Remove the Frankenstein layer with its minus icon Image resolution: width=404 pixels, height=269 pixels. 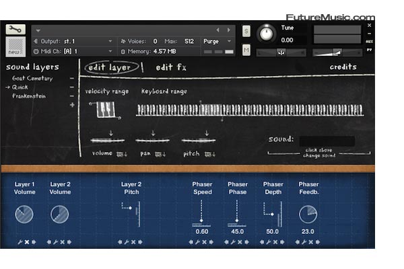[72, 96]
